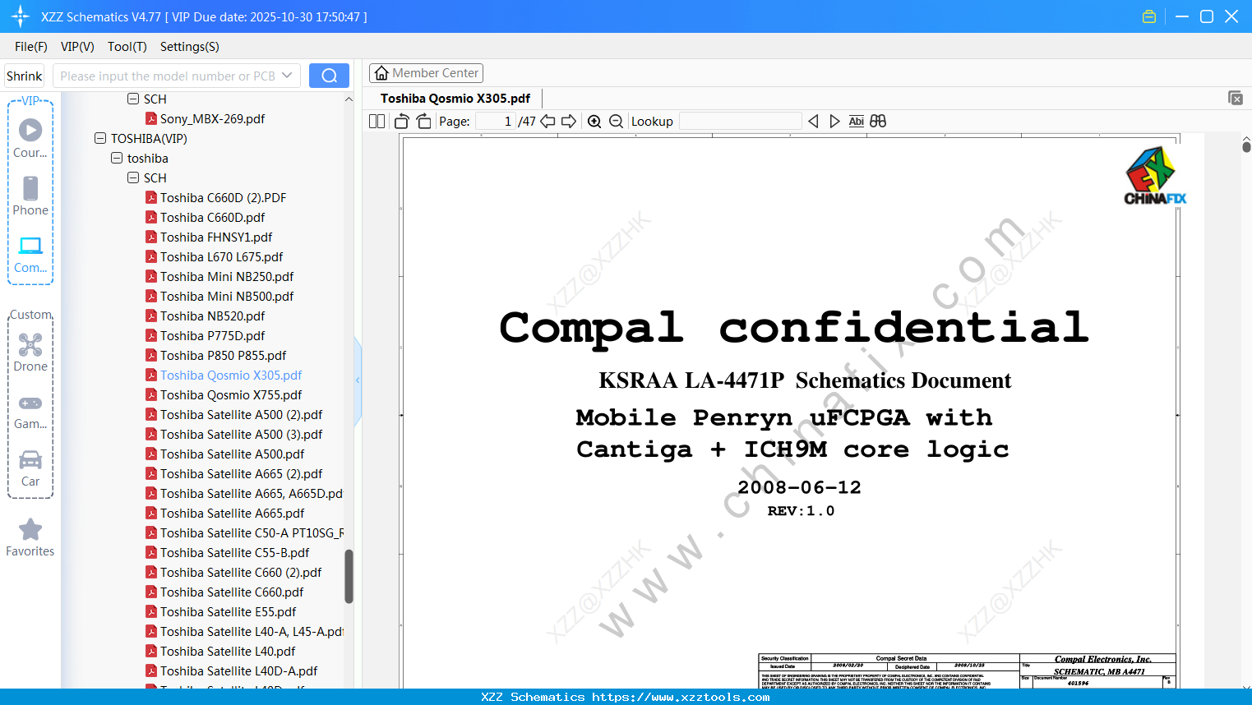Open the VIP menu

pyautogui.click(x=77, y=47)
